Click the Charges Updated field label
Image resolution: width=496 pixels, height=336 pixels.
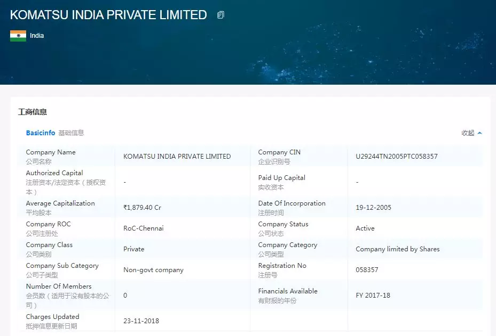52,317
